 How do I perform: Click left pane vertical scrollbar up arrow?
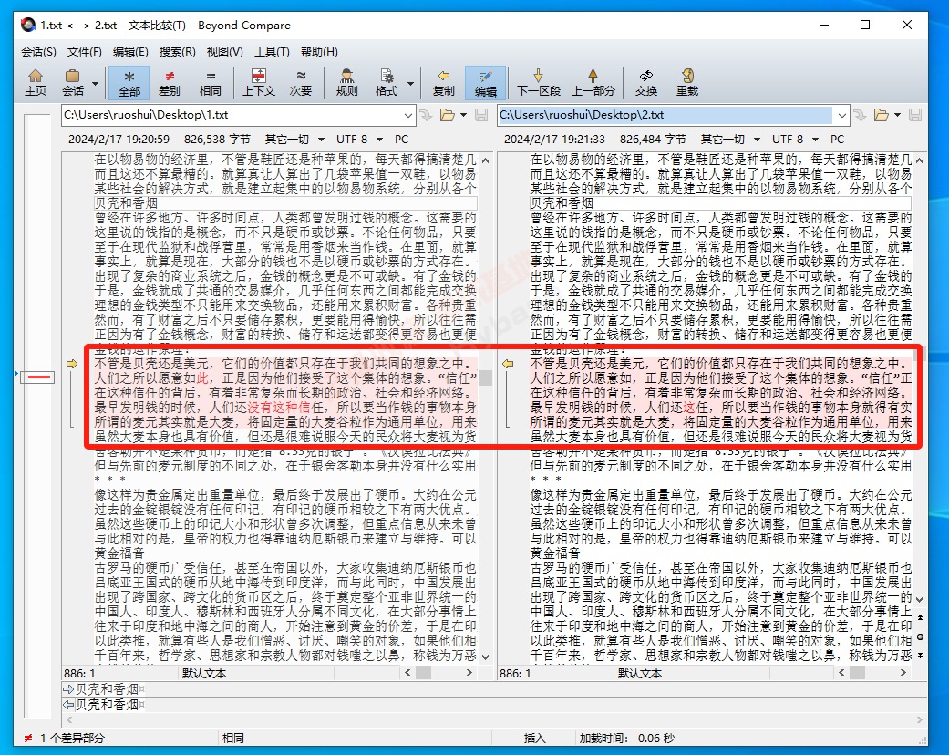tap(485, 160)
